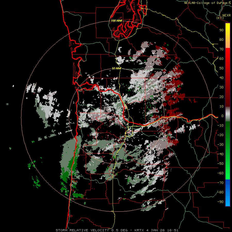This screenshot has width=232, height=232.
Task: Click the 10 knot value on the scale
Action: [221, 106]
